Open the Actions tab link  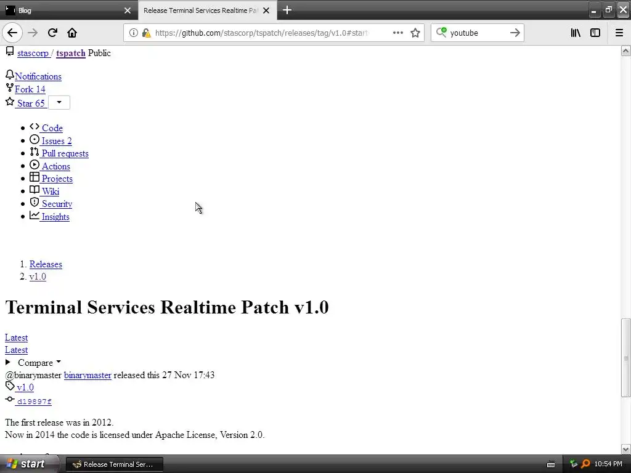[55, 166]
